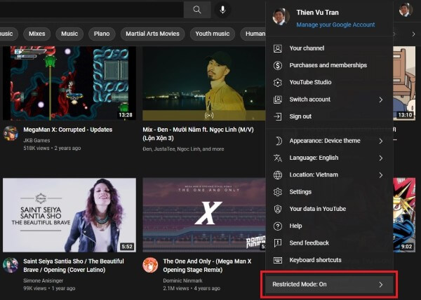Click the voice search microphone icon
This screenshot has height=300, width=421.
[x=223, y=10]
